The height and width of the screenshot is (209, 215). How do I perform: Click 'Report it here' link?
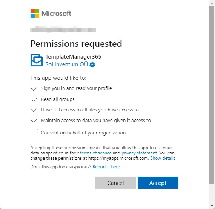[106, 167]
